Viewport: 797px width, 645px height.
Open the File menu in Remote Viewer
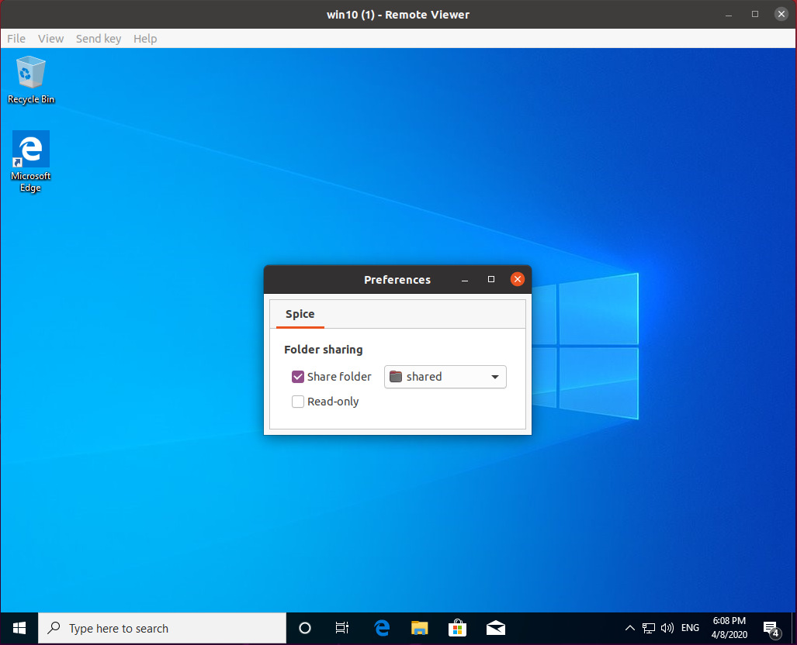coord(16,38)
